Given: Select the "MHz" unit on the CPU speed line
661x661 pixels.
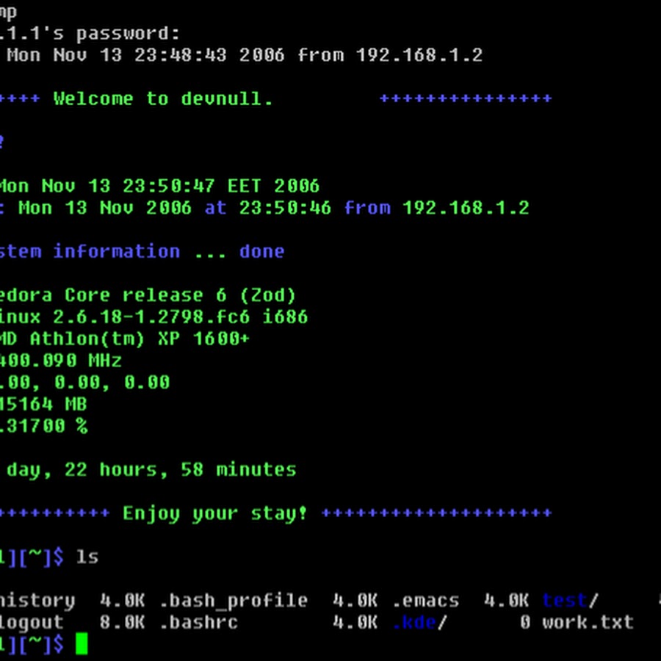Looking at the screenshot, I should coord(105,361).
